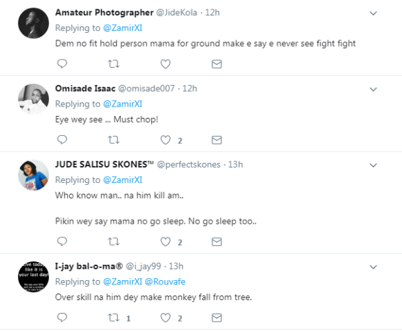Reply to Amateur Photographer's tweet
Image resolution: width=402 pixels, height=331 pixels.
pos(62,64)
